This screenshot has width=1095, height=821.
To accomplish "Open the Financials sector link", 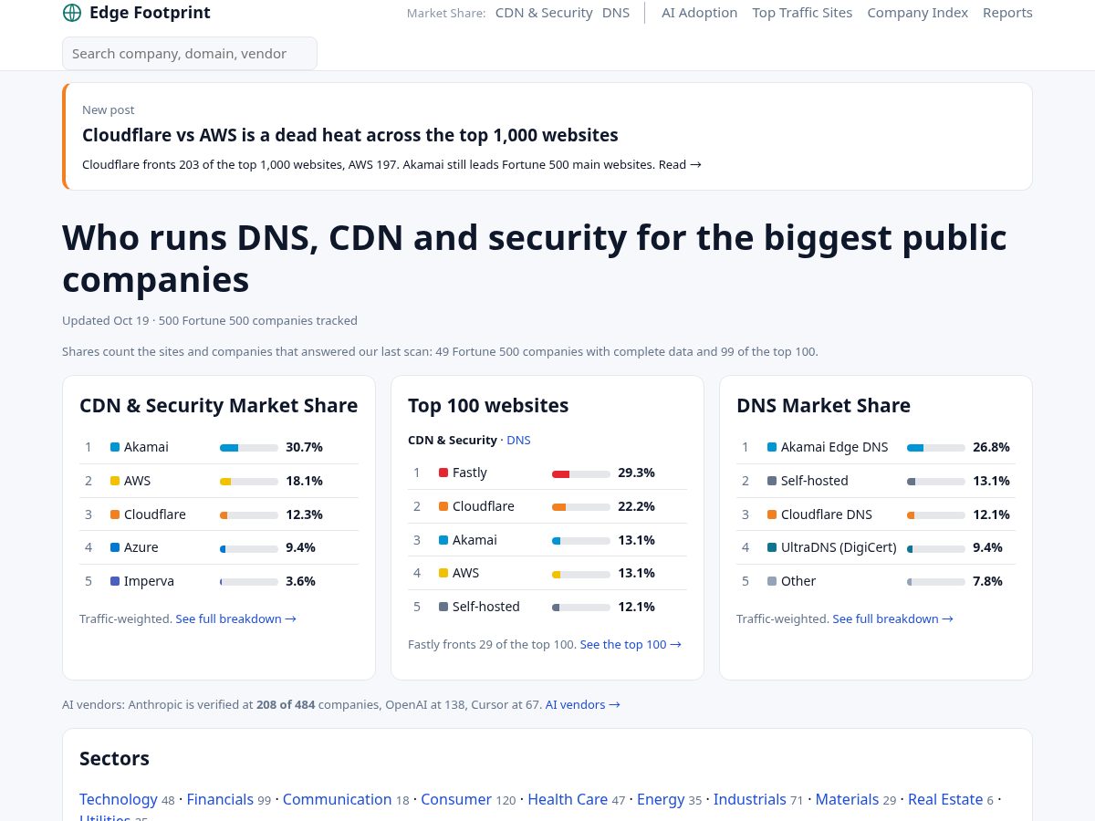I will 220,799.
